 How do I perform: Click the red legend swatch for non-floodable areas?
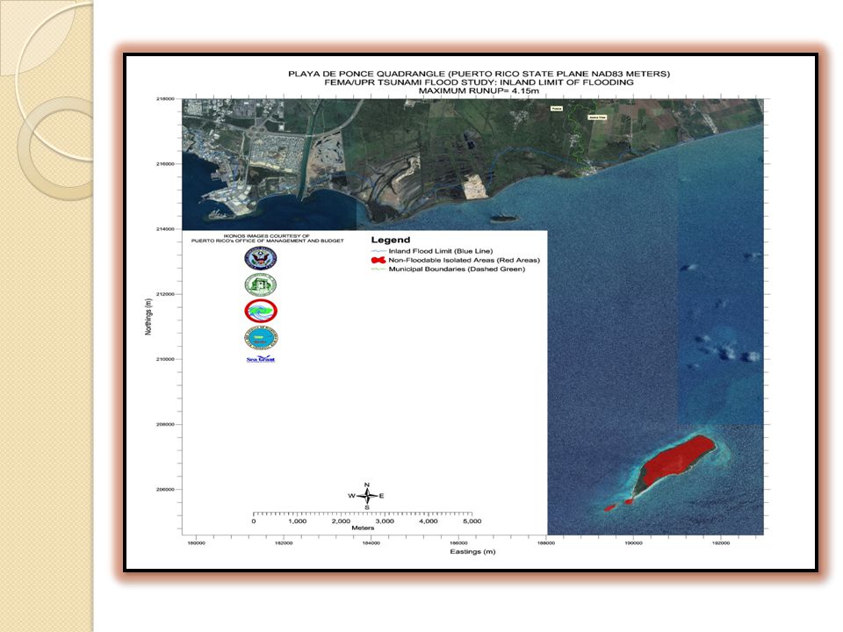click(378, 260)
